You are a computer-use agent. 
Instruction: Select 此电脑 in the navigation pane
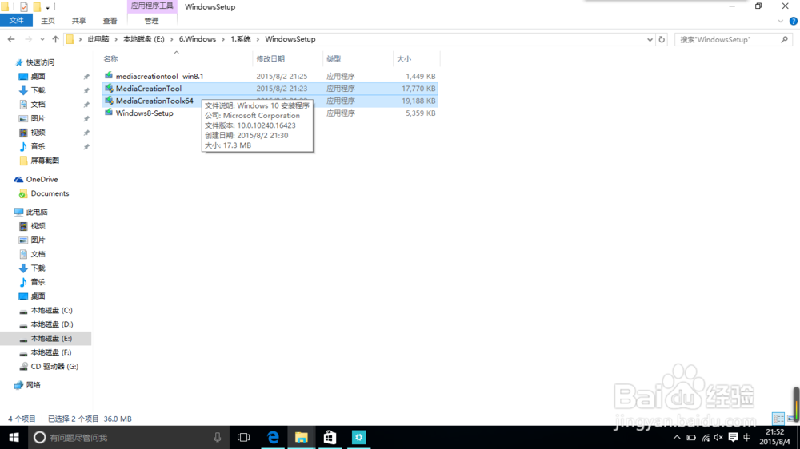tap(37, 212)
